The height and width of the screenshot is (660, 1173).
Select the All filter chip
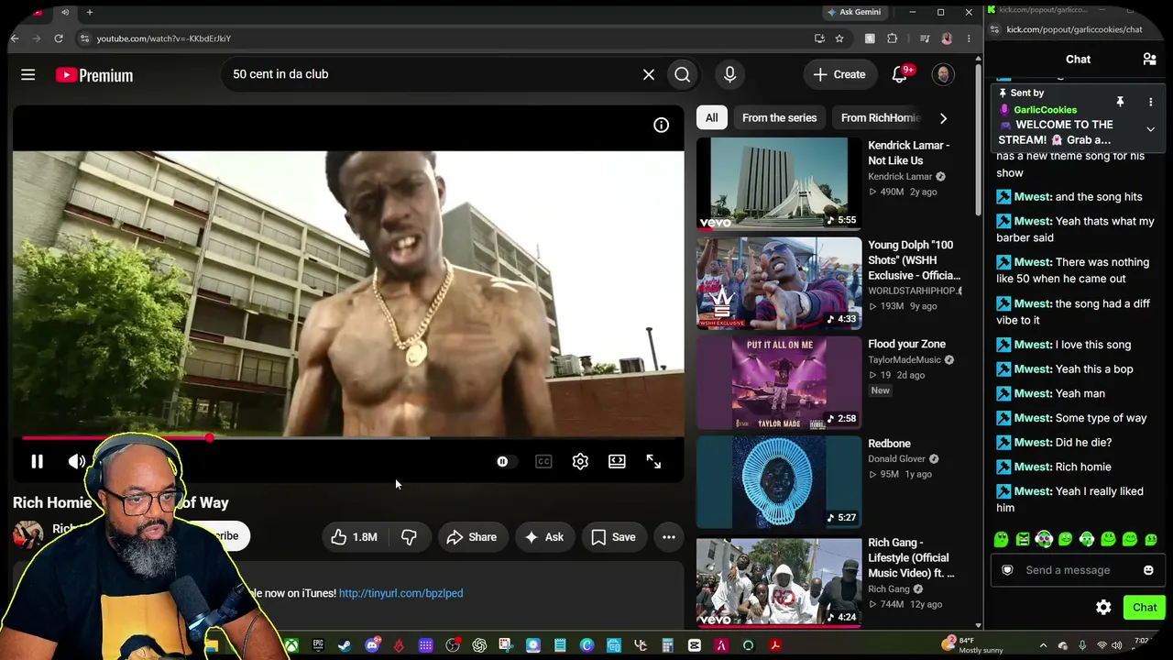point(712,117)
